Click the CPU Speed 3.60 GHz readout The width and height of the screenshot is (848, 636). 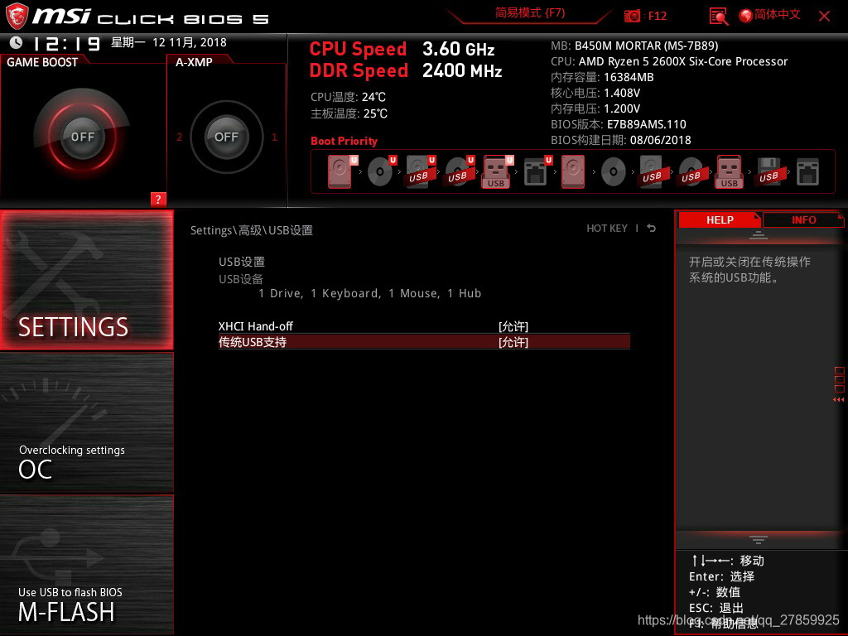402,49
